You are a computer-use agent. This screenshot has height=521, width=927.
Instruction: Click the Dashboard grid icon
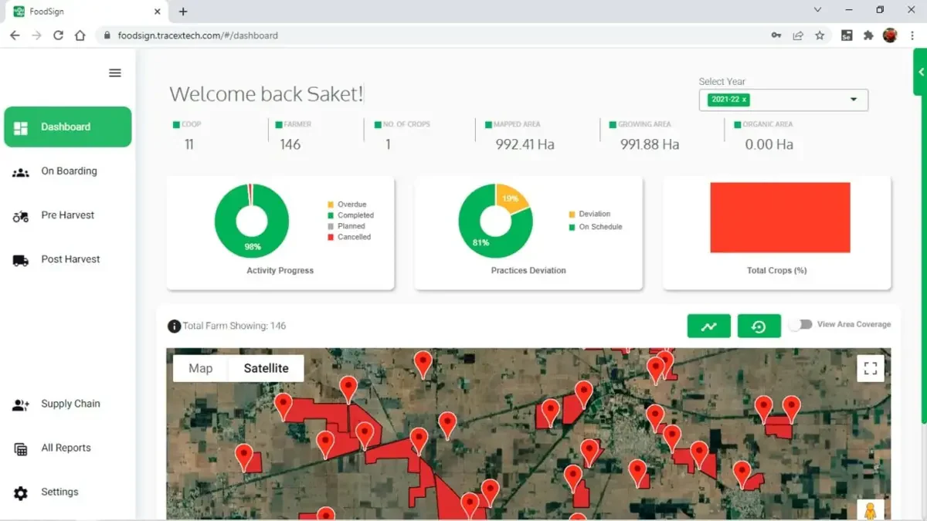point(21,127)
